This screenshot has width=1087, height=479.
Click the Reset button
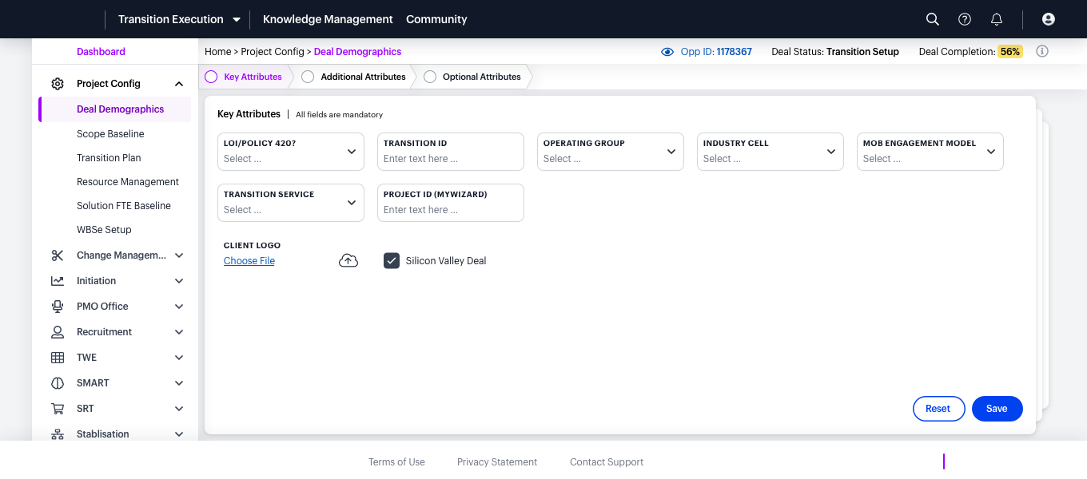point(938,409)
